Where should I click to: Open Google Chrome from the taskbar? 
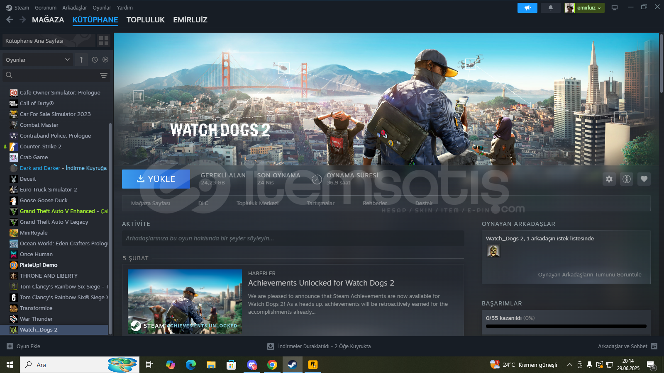coord(272,365)
